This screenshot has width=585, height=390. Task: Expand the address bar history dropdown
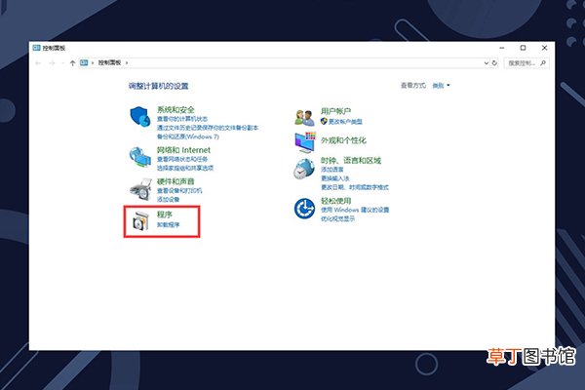coord(487,63)
